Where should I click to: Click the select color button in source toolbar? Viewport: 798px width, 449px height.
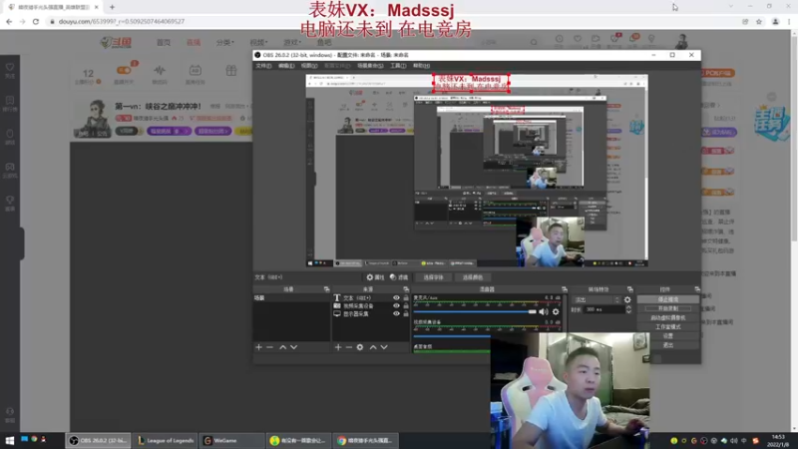click(x=472, y=277)
